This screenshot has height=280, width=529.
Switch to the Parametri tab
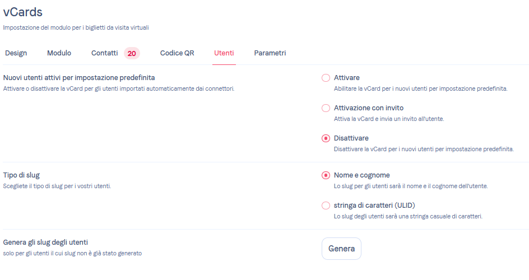point(270,53)
